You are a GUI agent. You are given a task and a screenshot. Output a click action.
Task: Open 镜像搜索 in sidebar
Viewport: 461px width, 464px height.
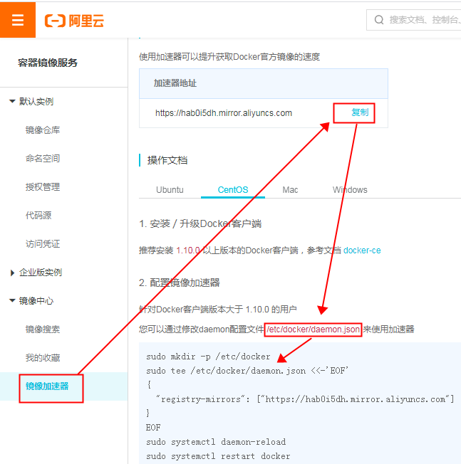pyautogui.click(x=43, y=329)
